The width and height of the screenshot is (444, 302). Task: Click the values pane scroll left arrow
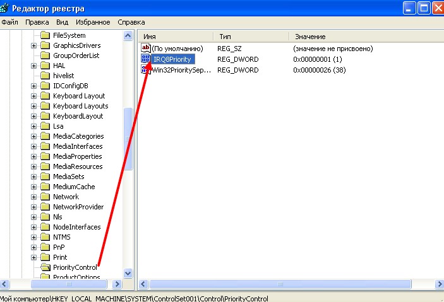(143, 284)
